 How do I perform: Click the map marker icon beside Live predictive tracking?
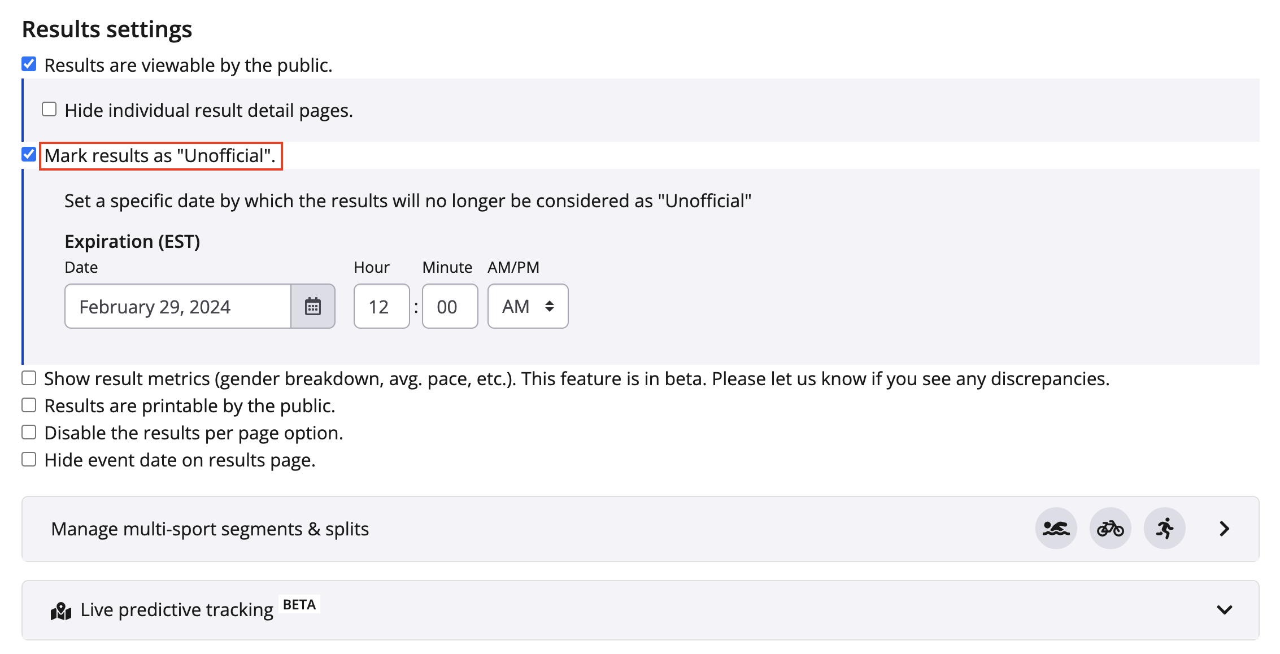pos(61,611)
